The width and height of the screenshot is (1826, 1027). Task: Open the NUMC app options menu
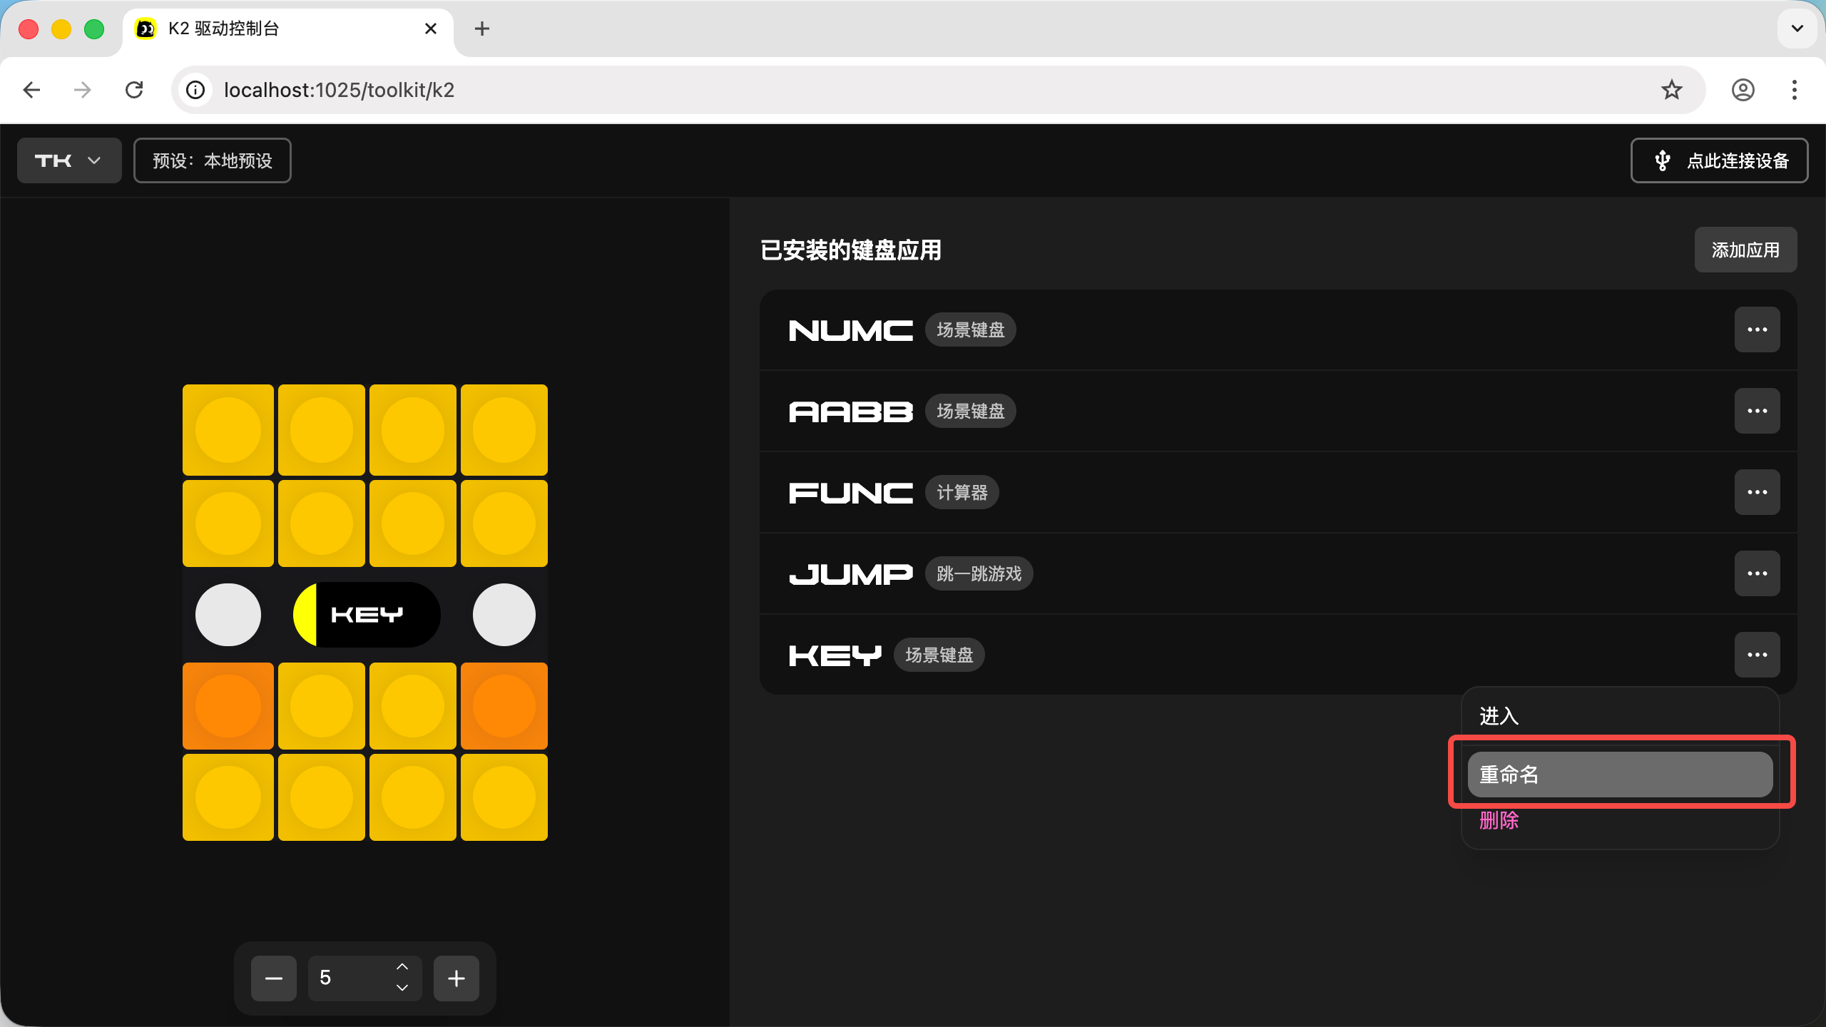coord(1757,329)
